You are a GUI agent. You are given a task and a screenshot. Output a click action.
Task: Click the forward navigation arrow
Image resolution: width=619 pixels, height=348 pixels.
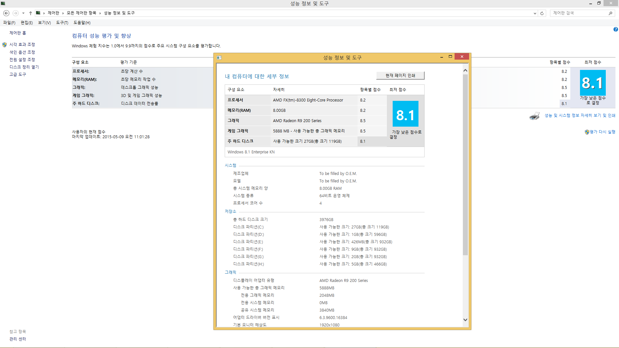coord(15,13)
